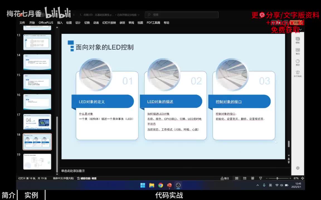Click the zoom slider handle

(x=278, y=178)
